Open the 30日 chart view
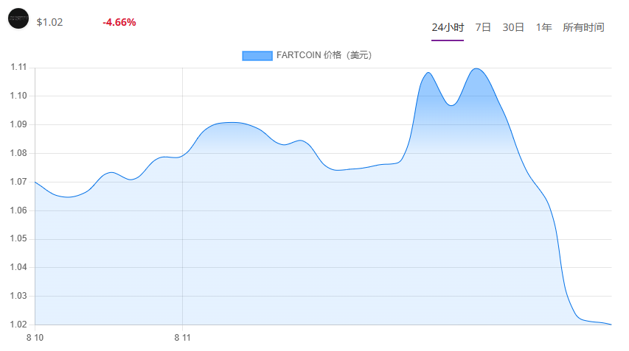The width and height of the screenshot is (629, 351). tap(513, 27)
